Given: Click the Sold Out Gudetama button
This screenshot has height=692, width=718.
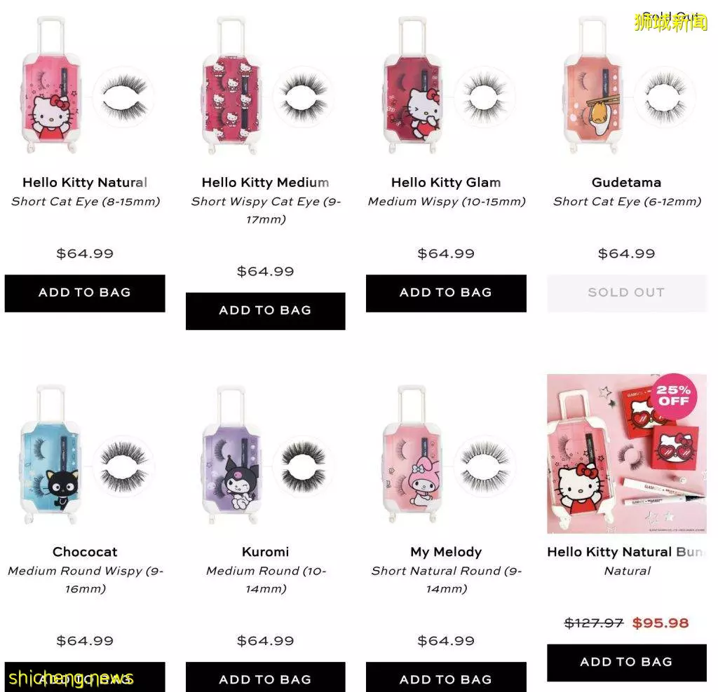Looking at the screenshot, I should point(626,293).
